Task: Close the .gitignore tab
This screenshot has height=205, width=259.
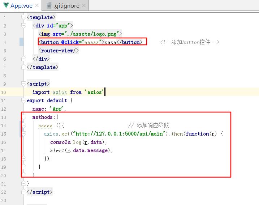Action: (84, 6)
